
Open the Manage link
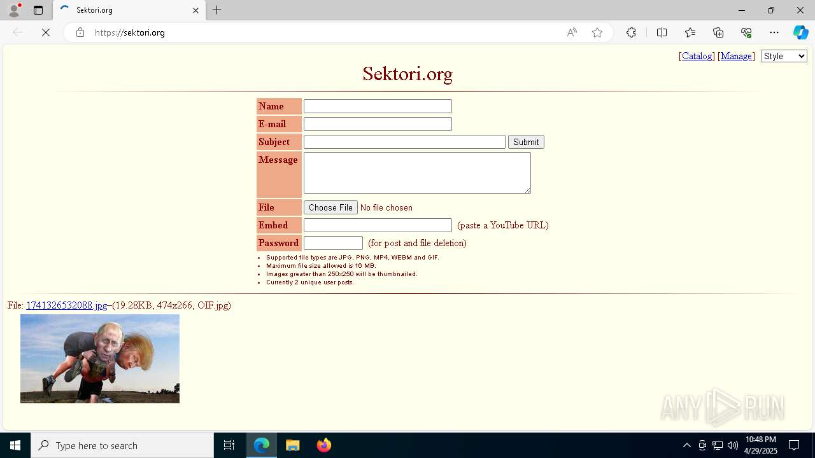pyautogui.click(x=736, y=56)
